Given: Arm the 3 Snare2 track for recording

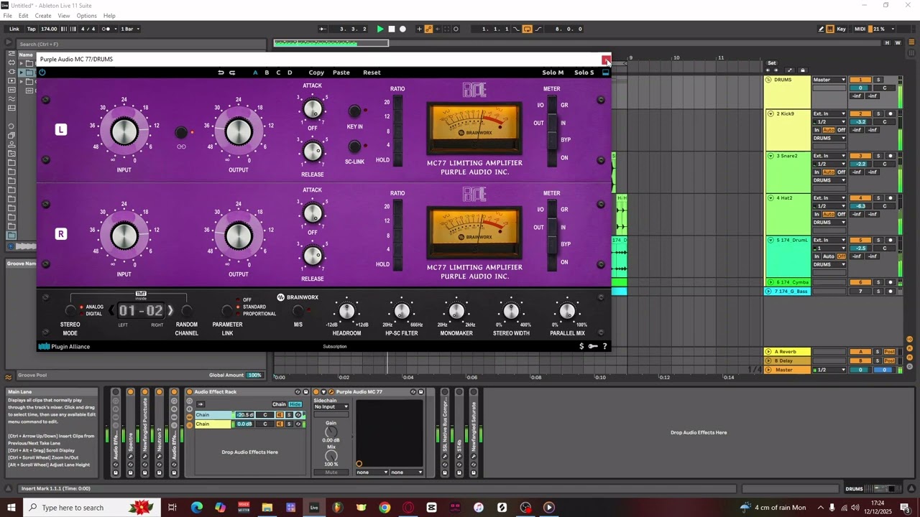Looking at the screenshot, I should pyautogui.click(x=890, y=156).
